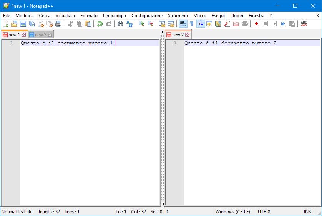Turn off Word wrap toolbar toggle

[183, 24]
